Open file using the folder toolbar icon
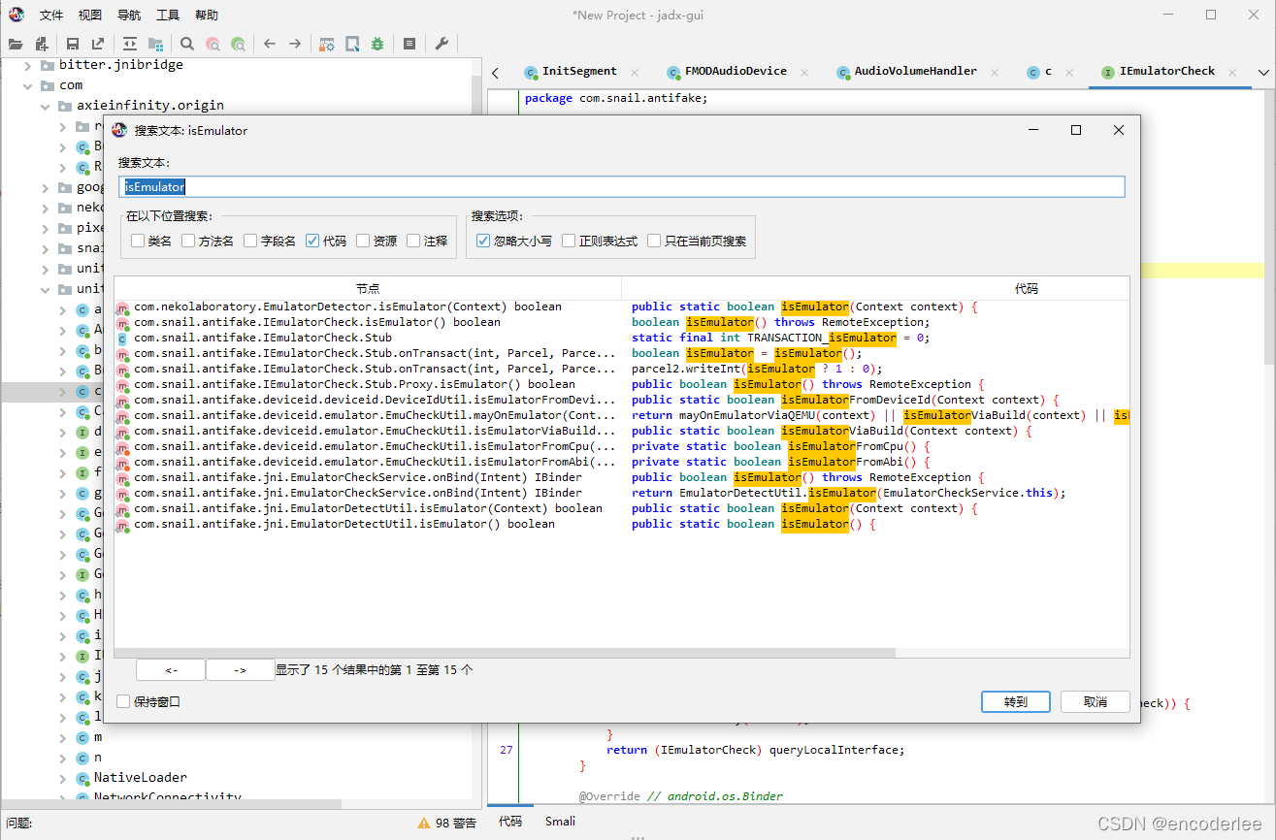This screenshot has height=840, width=1276. coord(15,44)
